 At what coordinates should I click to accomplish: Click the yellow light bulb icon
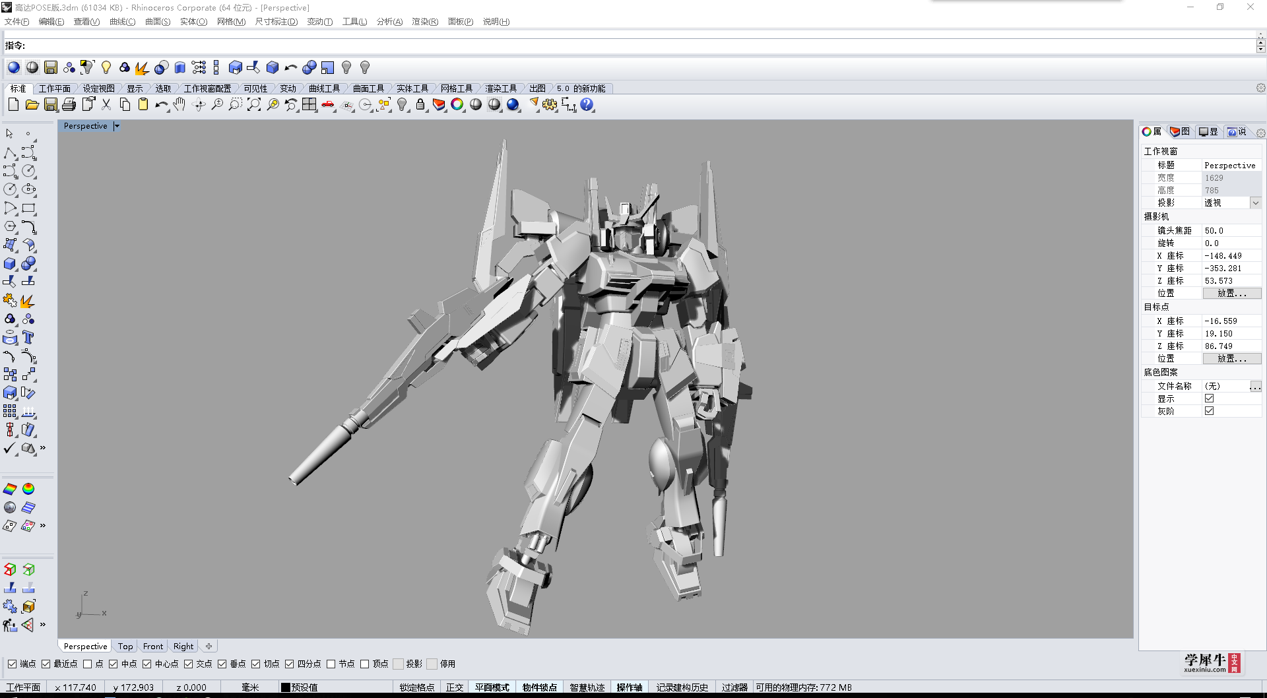106,67
